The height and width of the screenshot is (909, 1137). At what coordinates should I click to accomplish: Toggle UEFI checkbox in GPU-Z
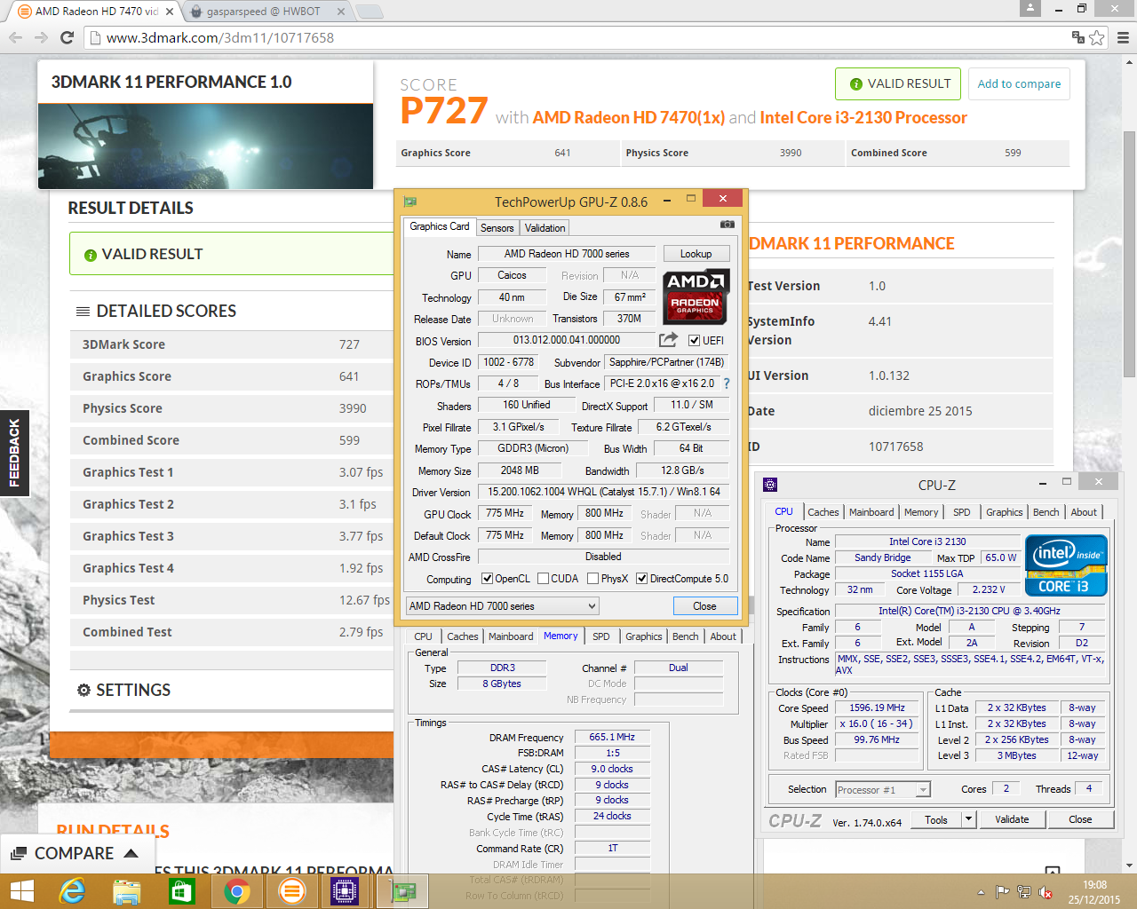694,340
